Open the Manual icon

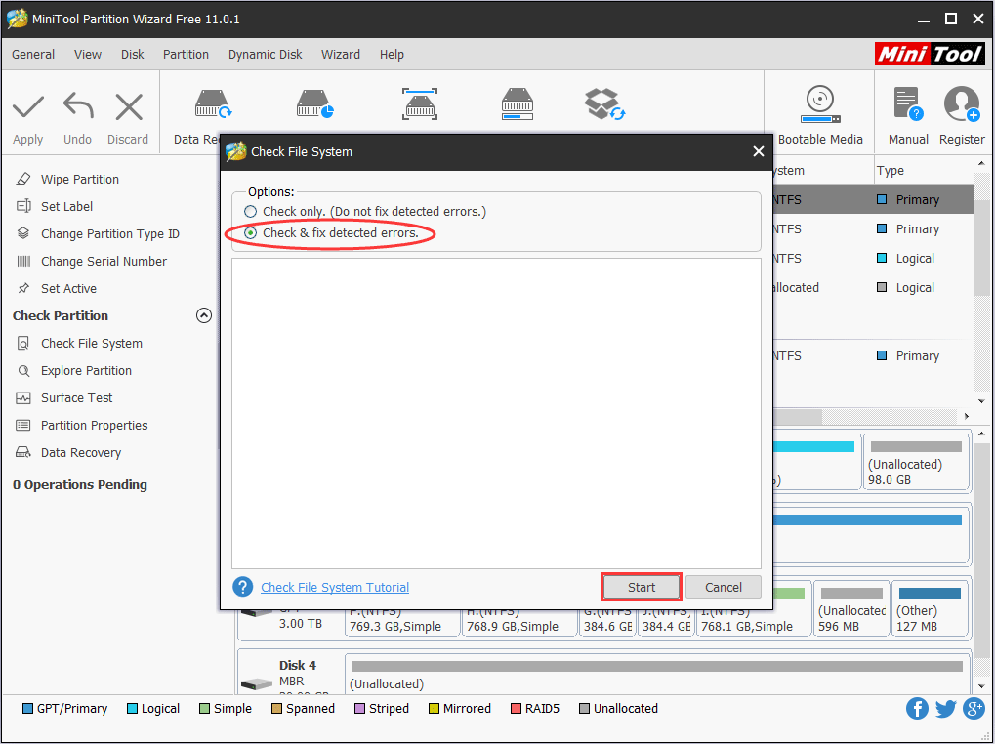[907, 104]
